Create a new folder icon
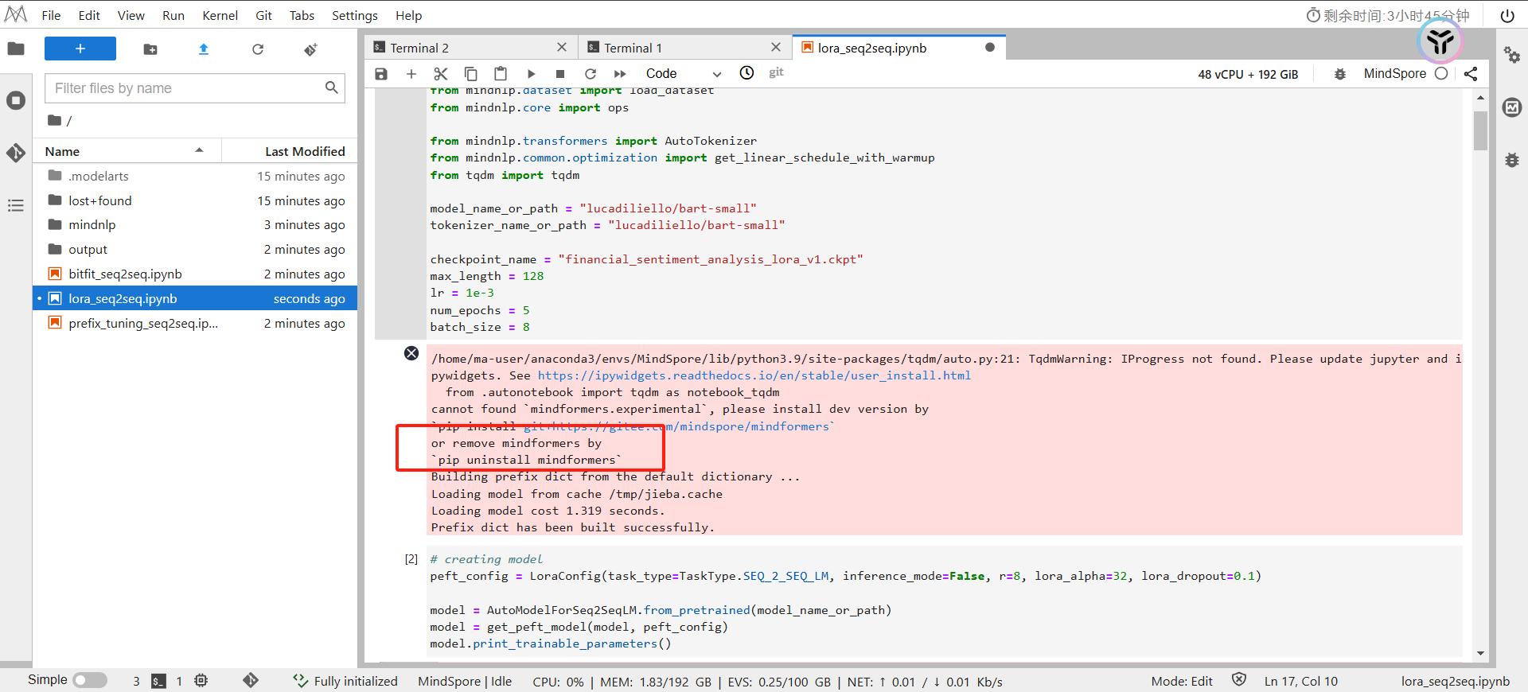Image resolution: width=1528 pixels, height=692 pixels. click(x=150, y=49)
